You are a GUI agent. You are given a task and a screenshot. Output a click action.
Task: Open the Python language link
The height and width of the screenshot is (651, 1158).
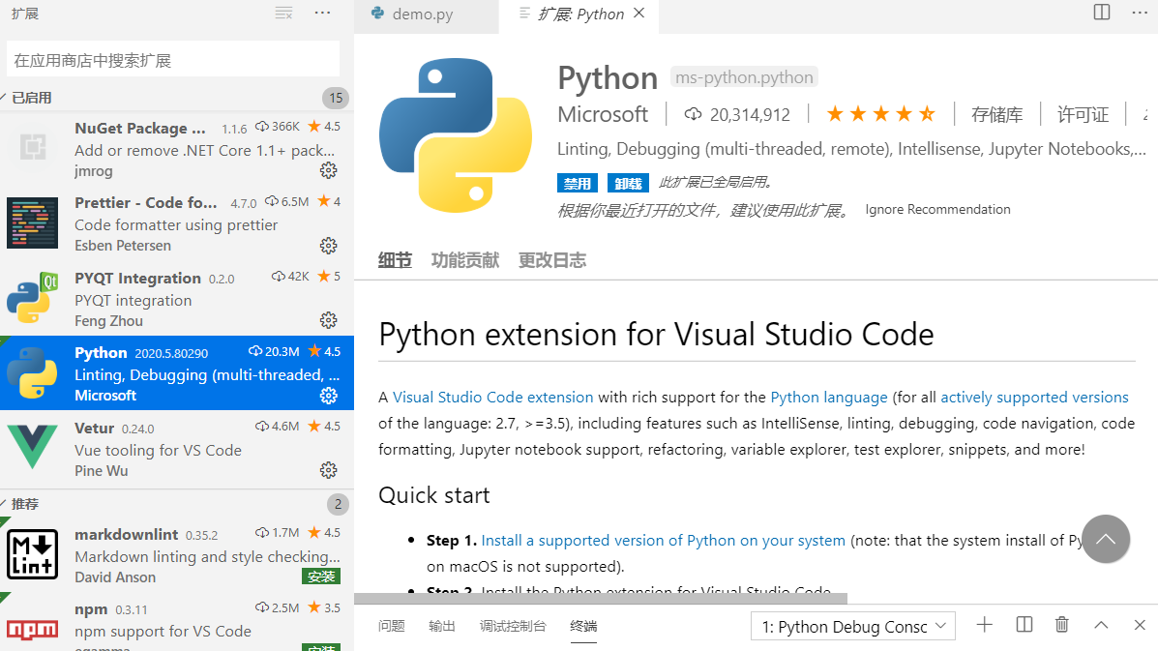[829, 398]
